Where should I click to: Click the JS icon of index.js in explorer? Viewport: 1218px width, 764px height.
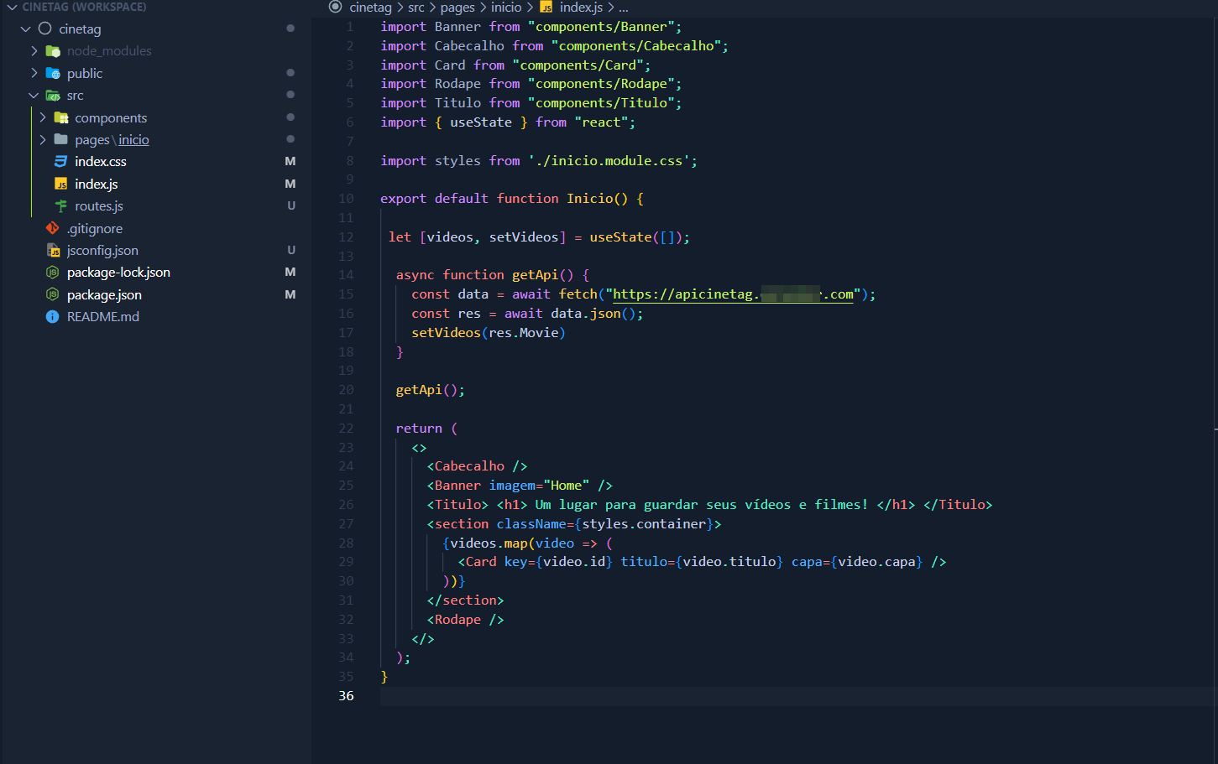[x=61, y=184]
